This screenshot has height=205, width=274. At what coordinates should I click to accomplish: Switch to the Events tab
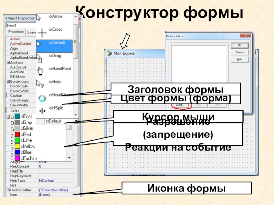coord(31,32)
